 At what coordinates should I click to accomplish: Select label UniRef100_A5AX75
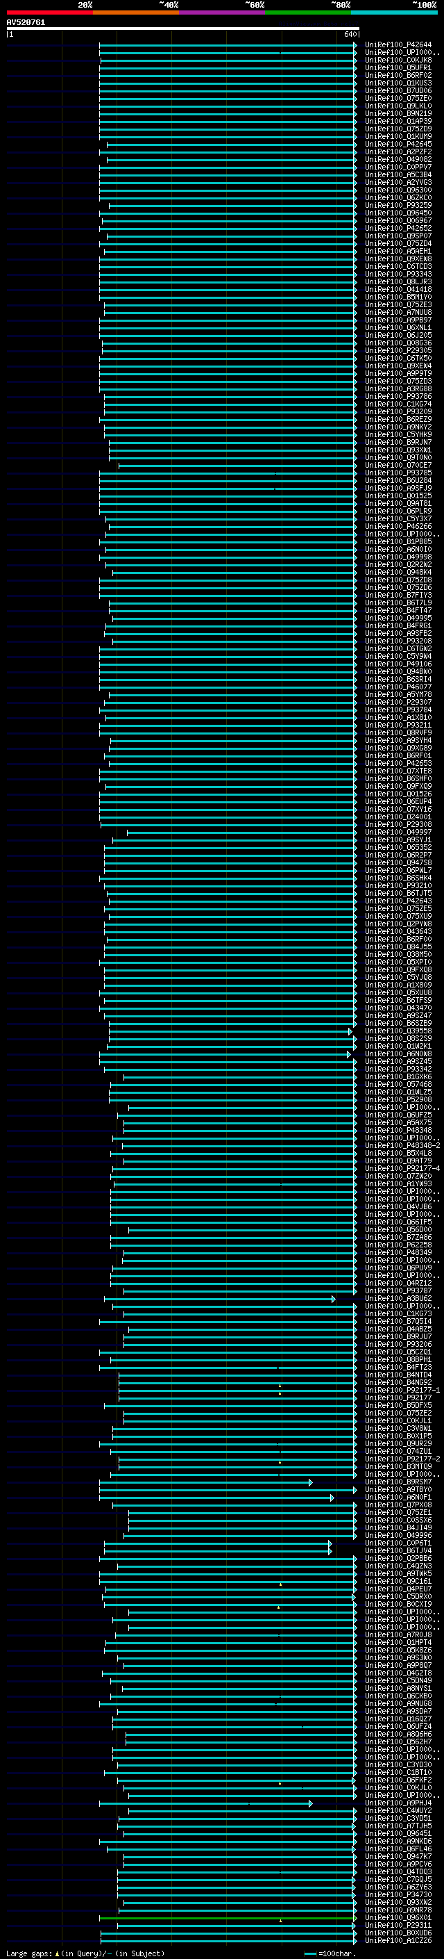click(398, 1122)
